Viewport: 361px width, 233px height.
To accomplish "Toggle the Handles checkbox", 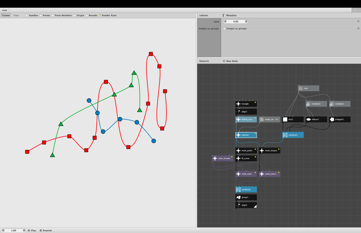I will (x=27, y=16).
